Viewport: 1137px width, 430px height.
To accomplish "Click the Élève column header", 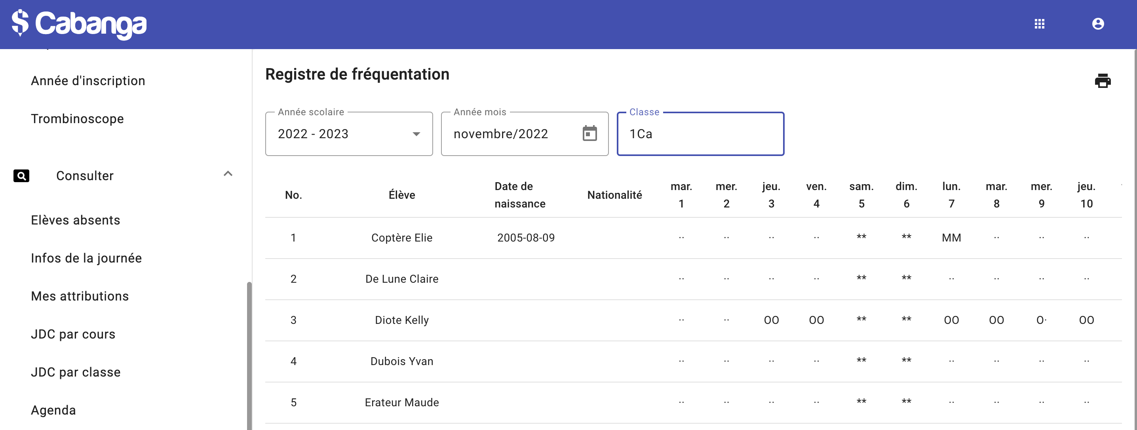I will [402, 195].
